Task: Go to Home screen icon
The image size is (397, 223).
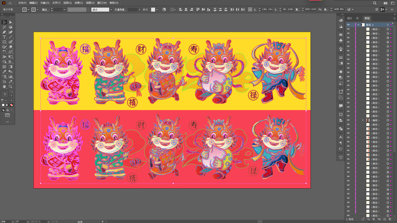Action: tap(10, 3)
